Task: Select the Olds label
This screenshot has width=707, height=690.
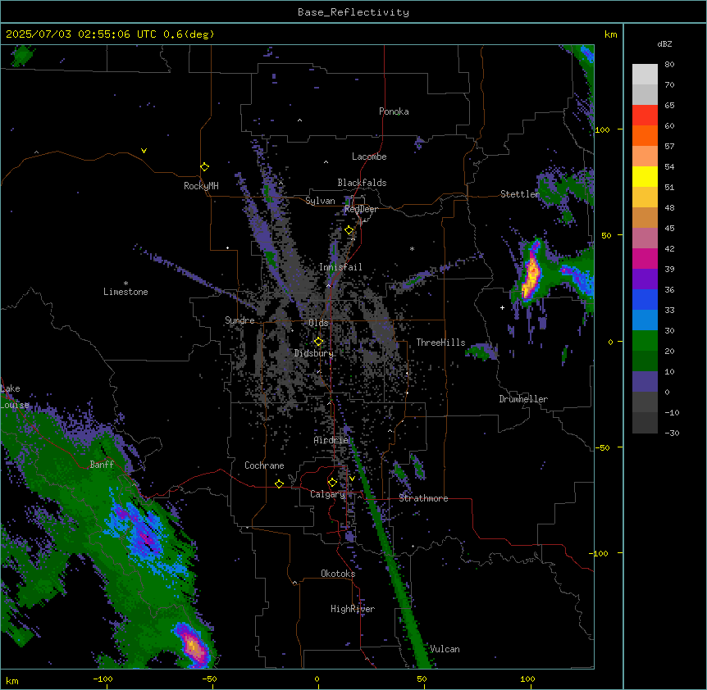Action: [x=318, y=323]
